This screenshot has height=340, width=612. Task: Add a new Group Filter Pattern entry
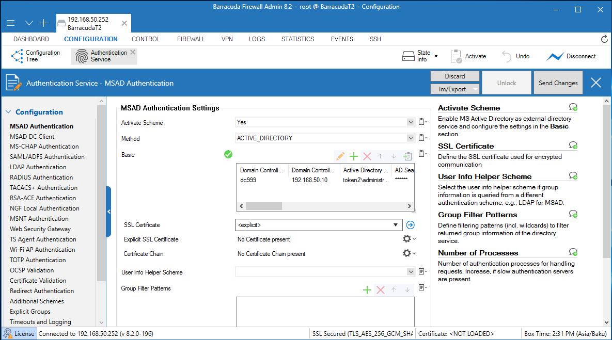click(x=367, y=290)
